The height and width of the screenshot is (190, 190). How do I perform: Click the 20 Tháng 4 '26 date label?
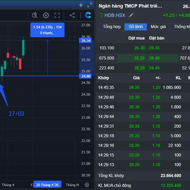[47, 185]
